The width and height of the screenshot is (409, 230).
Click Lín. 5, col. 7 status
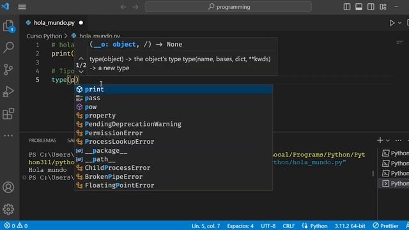pyautogui.click(x=206, y=226)
